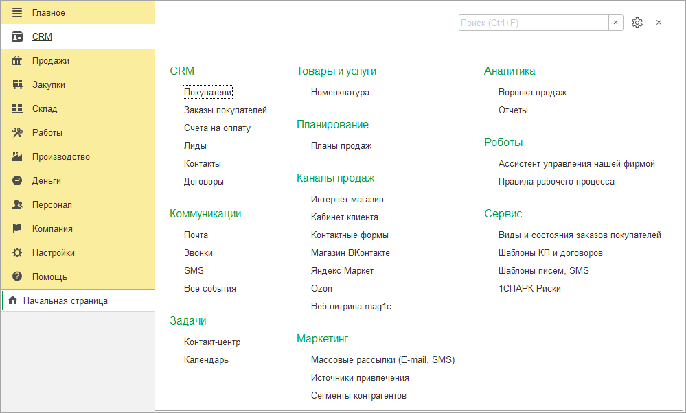This screenshot has width=686, height=413.
Task: Open the Главное menu section
Action: pos(48,13)
